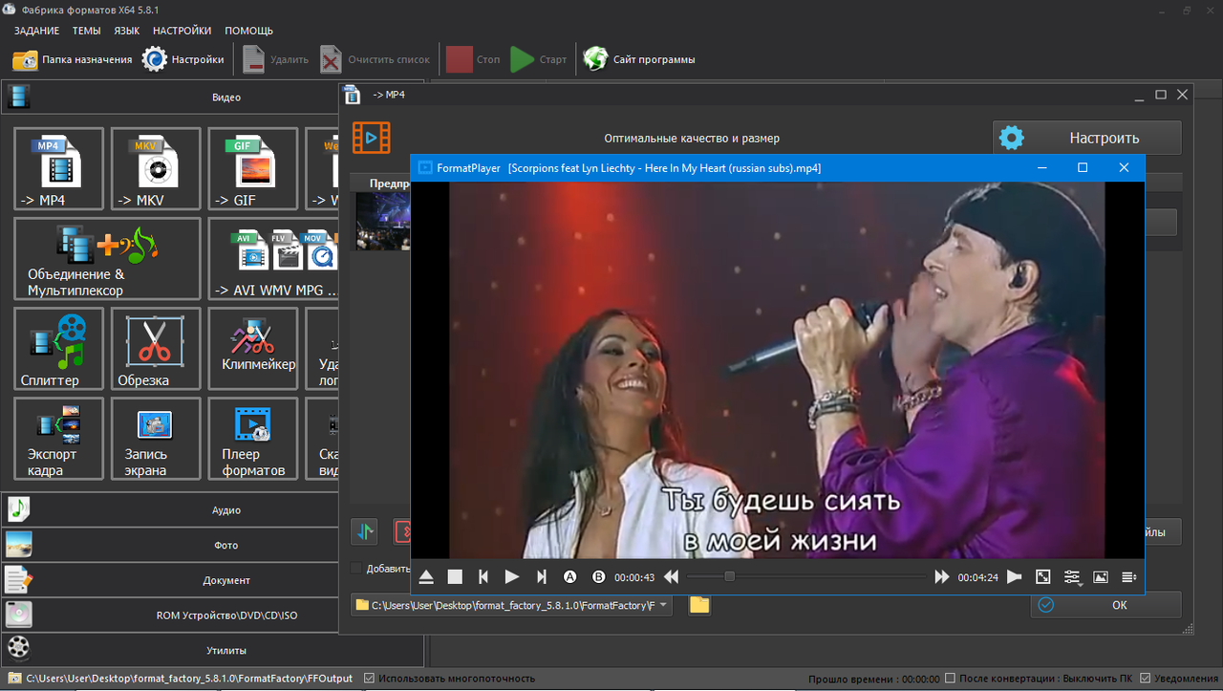Stop playback in FormatPlayer
The height and width of the screenshot is (691, 1223).
455,576
